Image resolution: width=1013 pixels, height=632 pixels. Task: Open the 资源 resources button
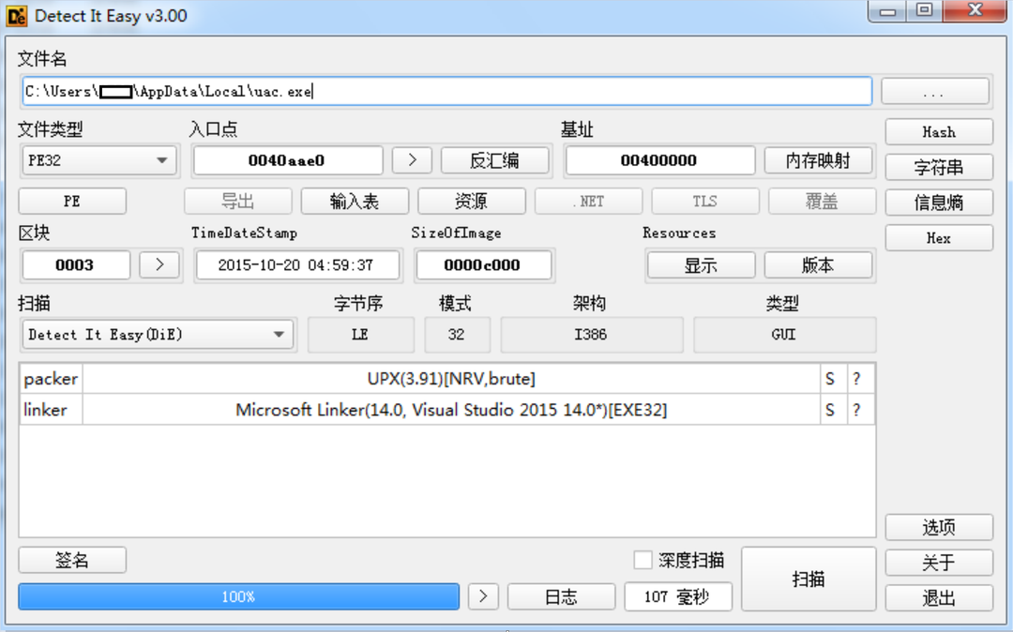point(471,202)
